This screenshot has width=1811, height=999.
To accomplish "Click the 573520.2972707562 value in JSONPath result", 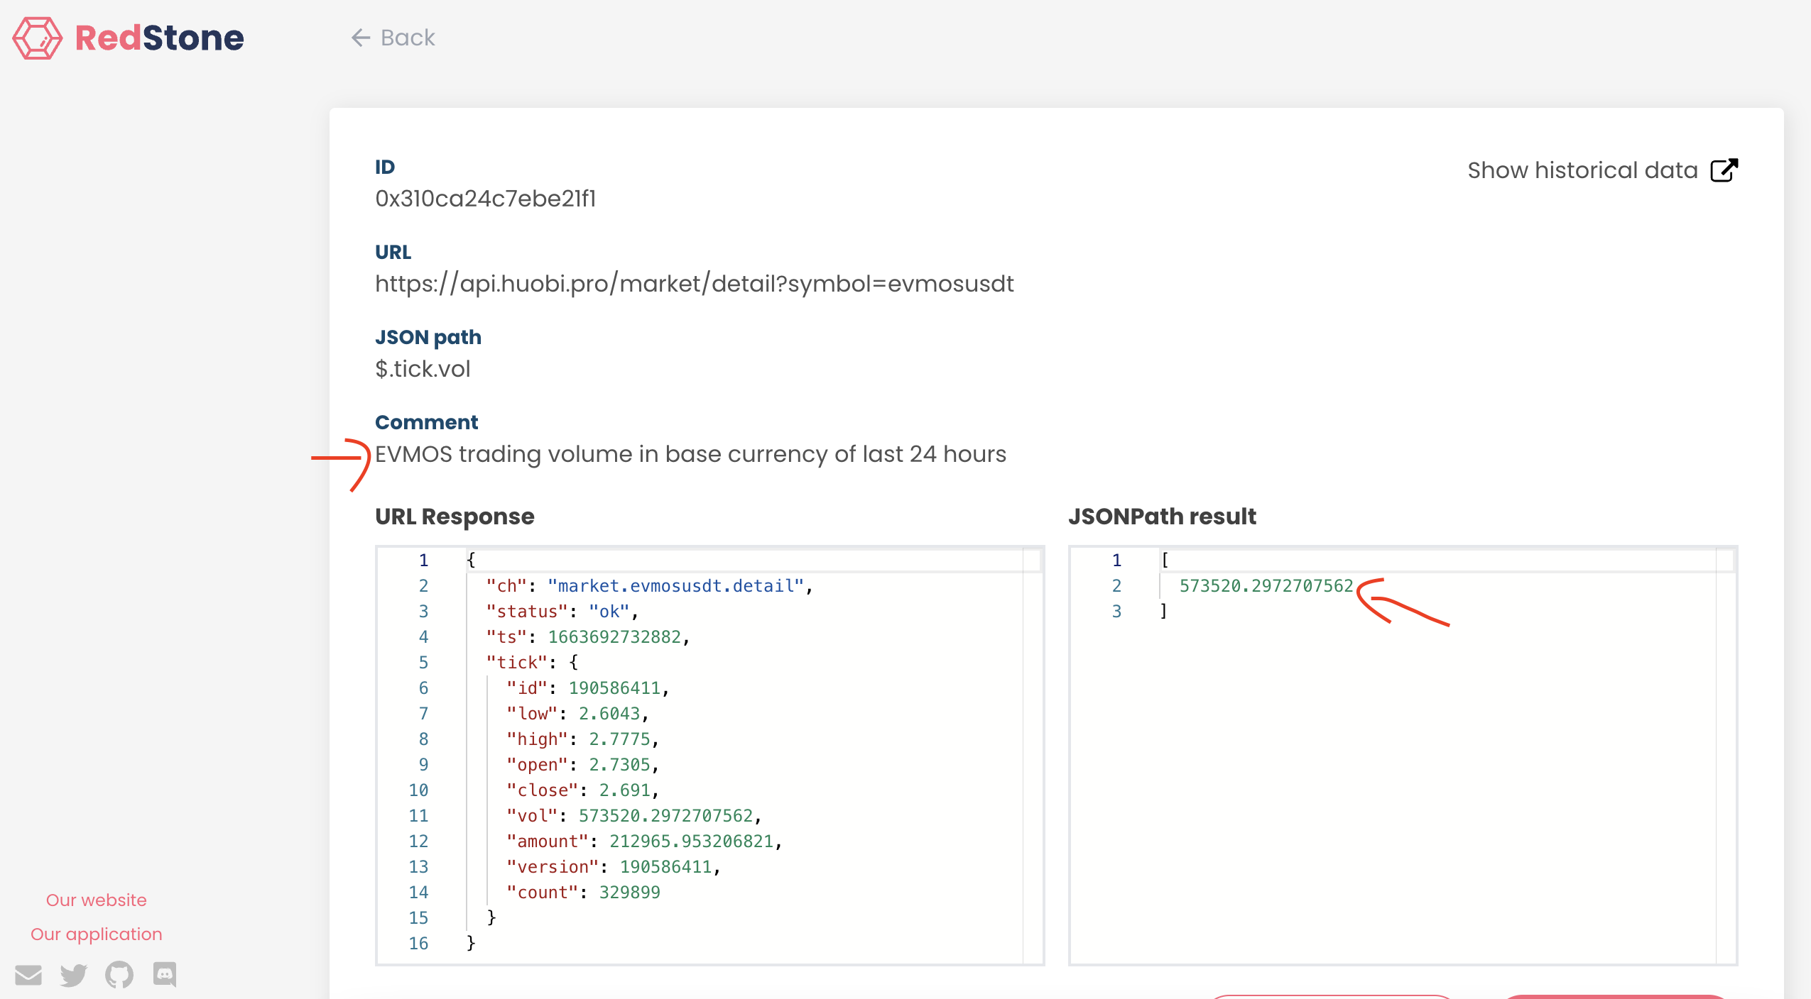I will (1266, 586).
